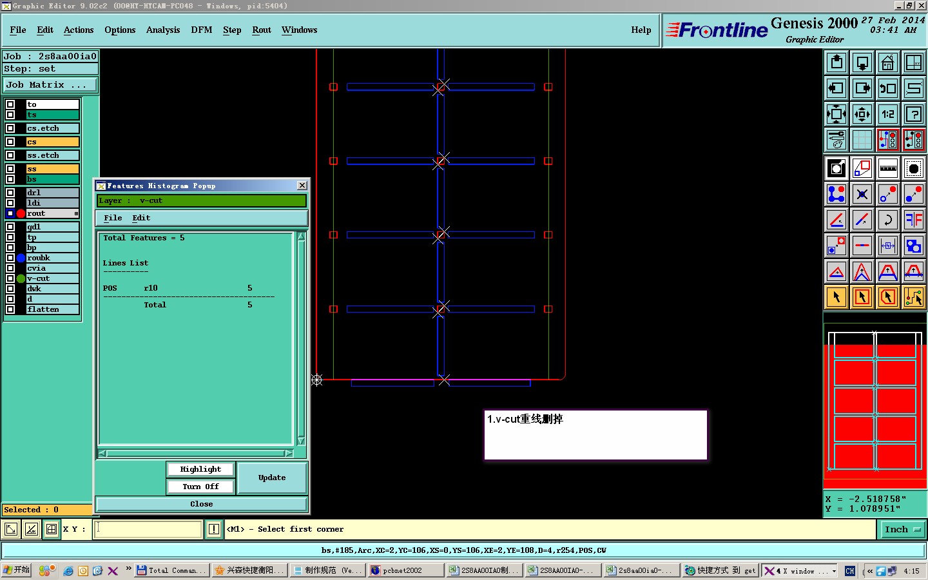Click the pan right view icon
Screen dimensions: 928x580
click(862, 88)
